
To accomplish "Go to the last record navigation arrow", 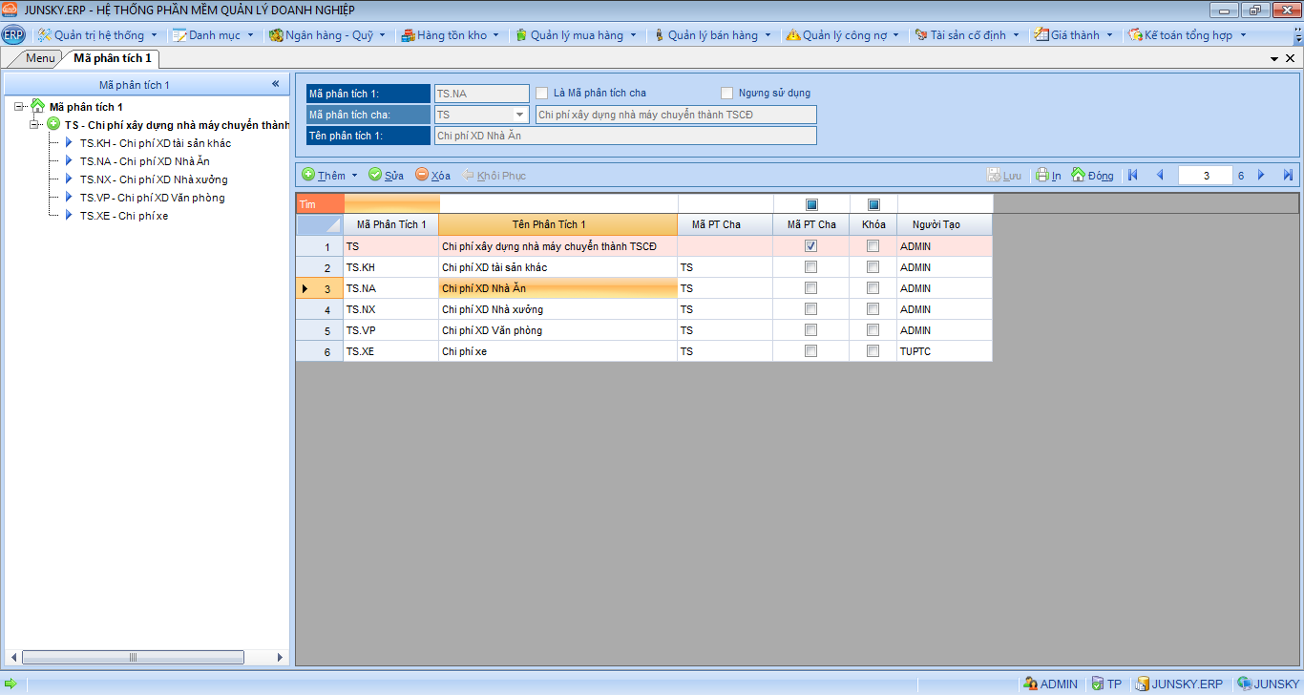I will click(1288, 176).
